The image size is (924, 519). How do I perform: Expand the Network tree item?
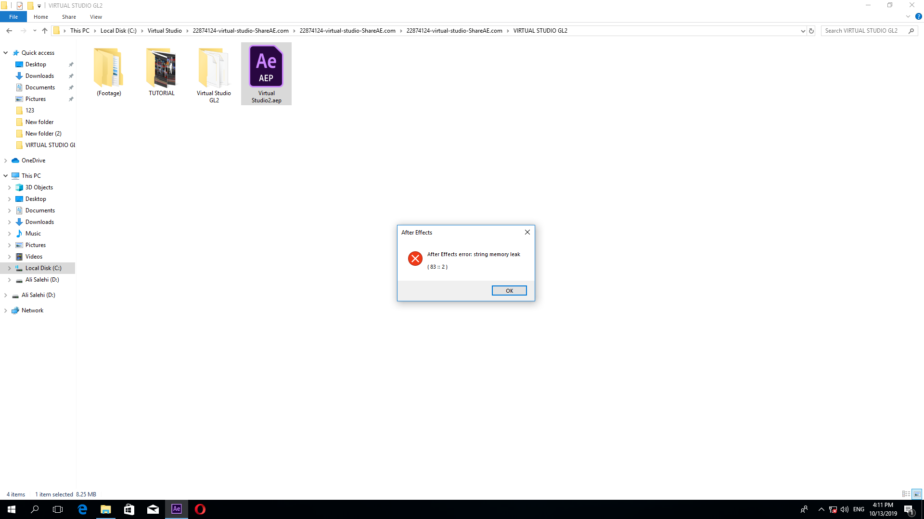[6, 310]
